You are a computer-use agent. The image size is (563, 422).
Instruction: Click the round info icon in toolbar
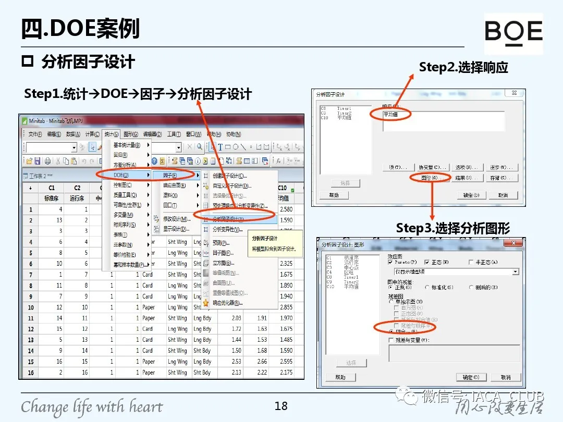click(x=198, y=161)
